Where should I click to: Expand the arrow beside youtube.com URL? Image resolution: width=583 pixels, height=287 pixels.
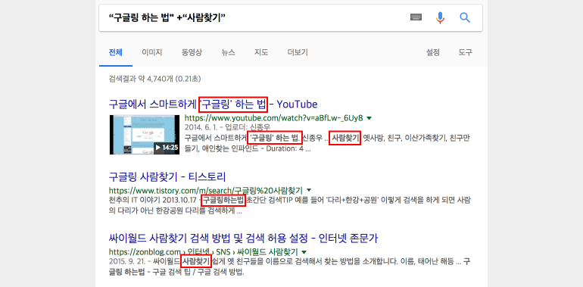[369, 118]
